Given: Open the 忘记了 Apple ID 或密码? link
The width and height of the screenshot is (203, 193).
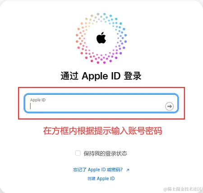Looking at the screenshot, I should (98, 170).
